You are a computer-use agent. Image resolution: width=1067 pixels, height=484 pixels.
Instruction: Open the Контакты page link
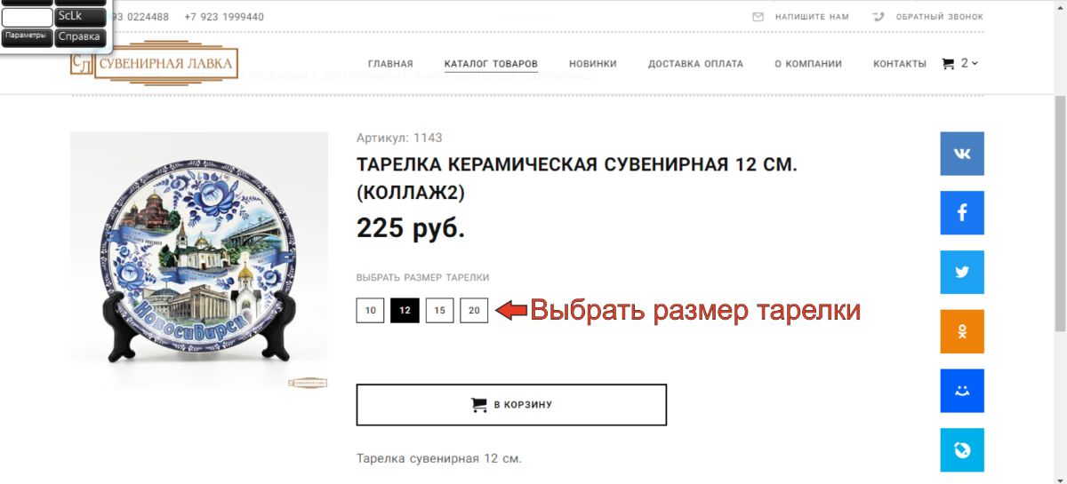pos(900,64)
